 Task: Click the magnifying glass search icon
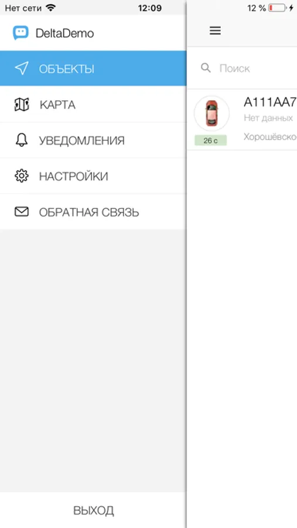pyautogui.click(x=206, y=68)
